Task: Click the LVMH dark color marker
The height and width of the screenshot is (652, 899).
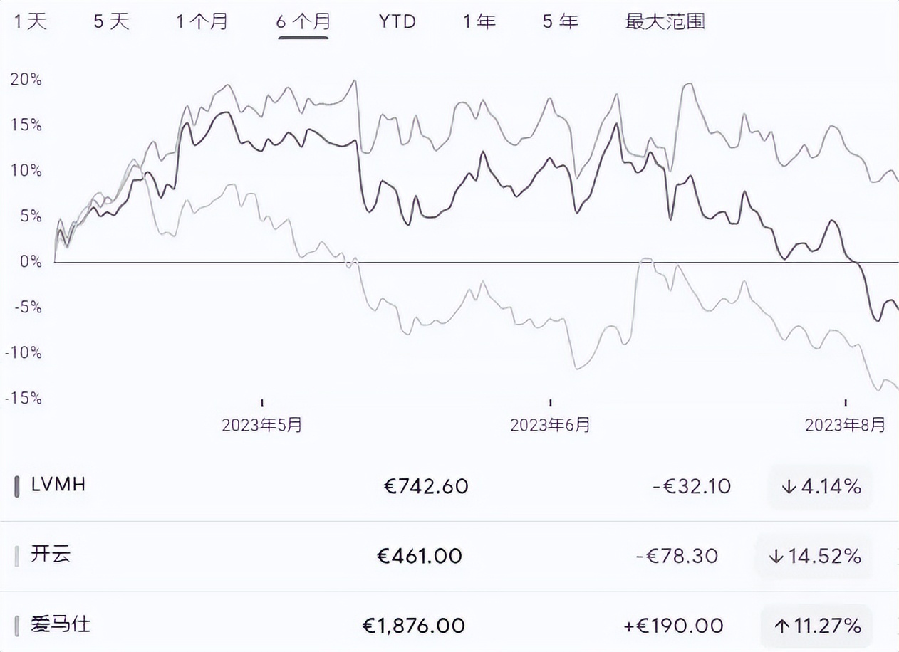Action: point(17,487)
